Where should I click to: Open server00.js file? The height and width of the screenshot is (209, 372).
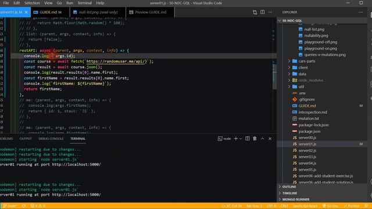tap(307, 138)
